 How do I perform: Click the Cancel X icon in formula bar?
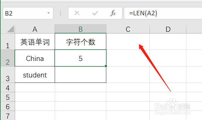coord(77,13)
